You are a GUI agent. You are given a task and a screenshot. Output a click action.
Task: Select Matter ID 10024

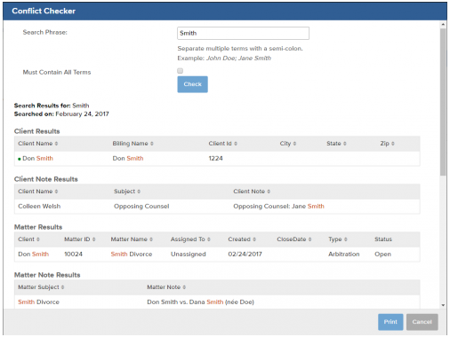[x=73, y=255]
